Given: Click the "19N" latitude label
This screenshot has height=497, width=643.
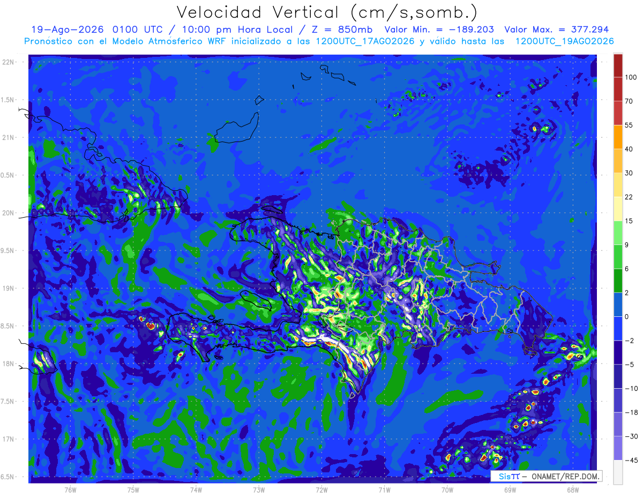Looking at the screenshot, I should point(8,288).
